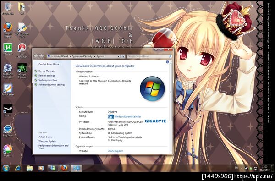Open the folder icon beside Recycle Bin

pyautogui.click(x=22, y=8)
